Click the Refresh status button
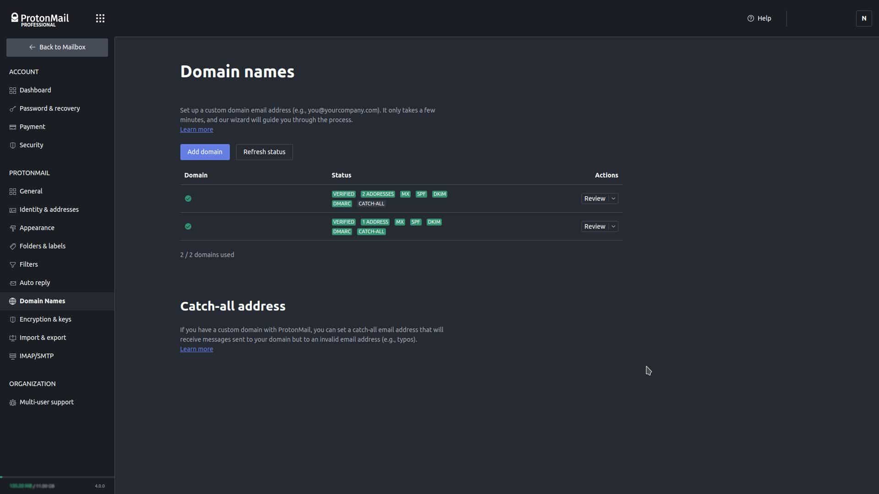 [x=264, y=152]
